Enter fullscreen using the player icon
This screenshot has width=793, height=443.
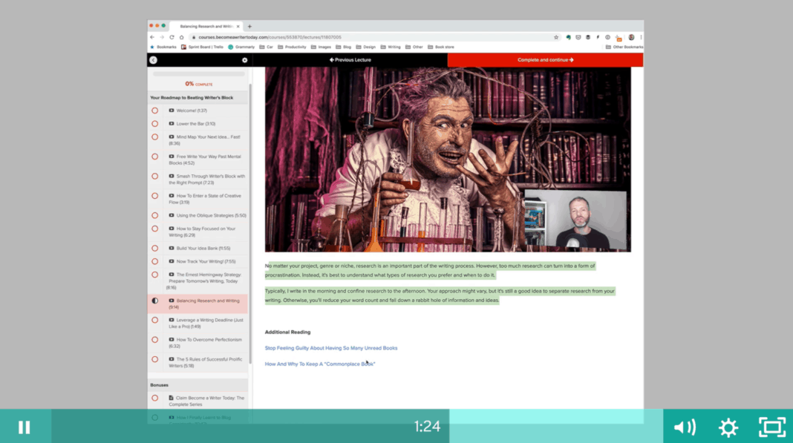click(x=771, y=427)
